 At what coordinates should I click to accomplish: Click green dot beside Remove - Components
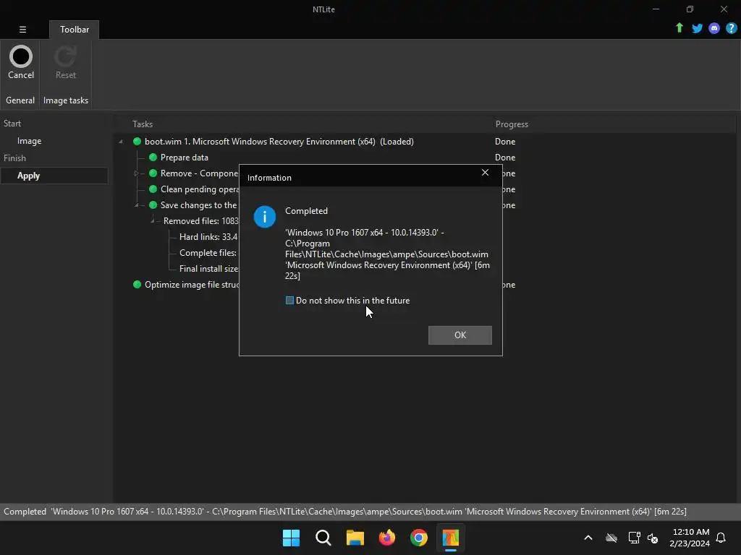153,173
